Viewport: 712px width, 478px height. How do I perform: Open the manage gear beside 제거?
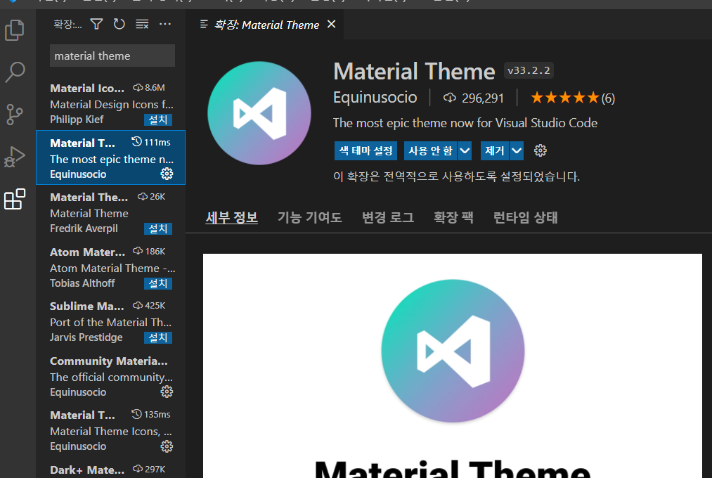[540, 150]
